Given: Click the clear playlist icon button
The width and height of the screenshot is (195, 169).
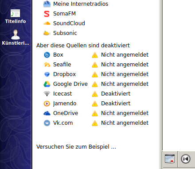Looking at the screenshot, I should click(170, 159).
